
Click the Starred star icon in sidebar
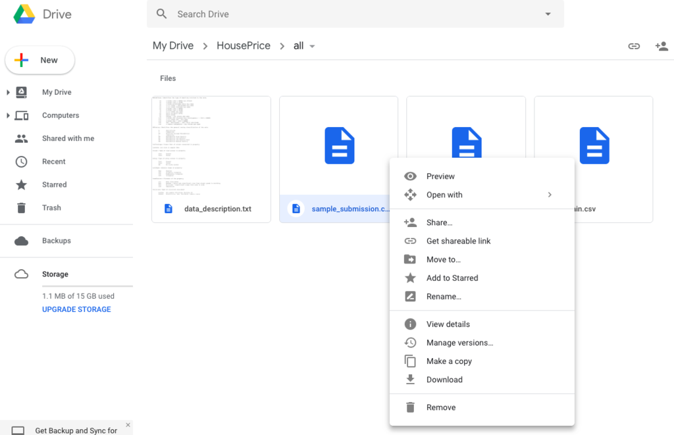click(21, 184)
